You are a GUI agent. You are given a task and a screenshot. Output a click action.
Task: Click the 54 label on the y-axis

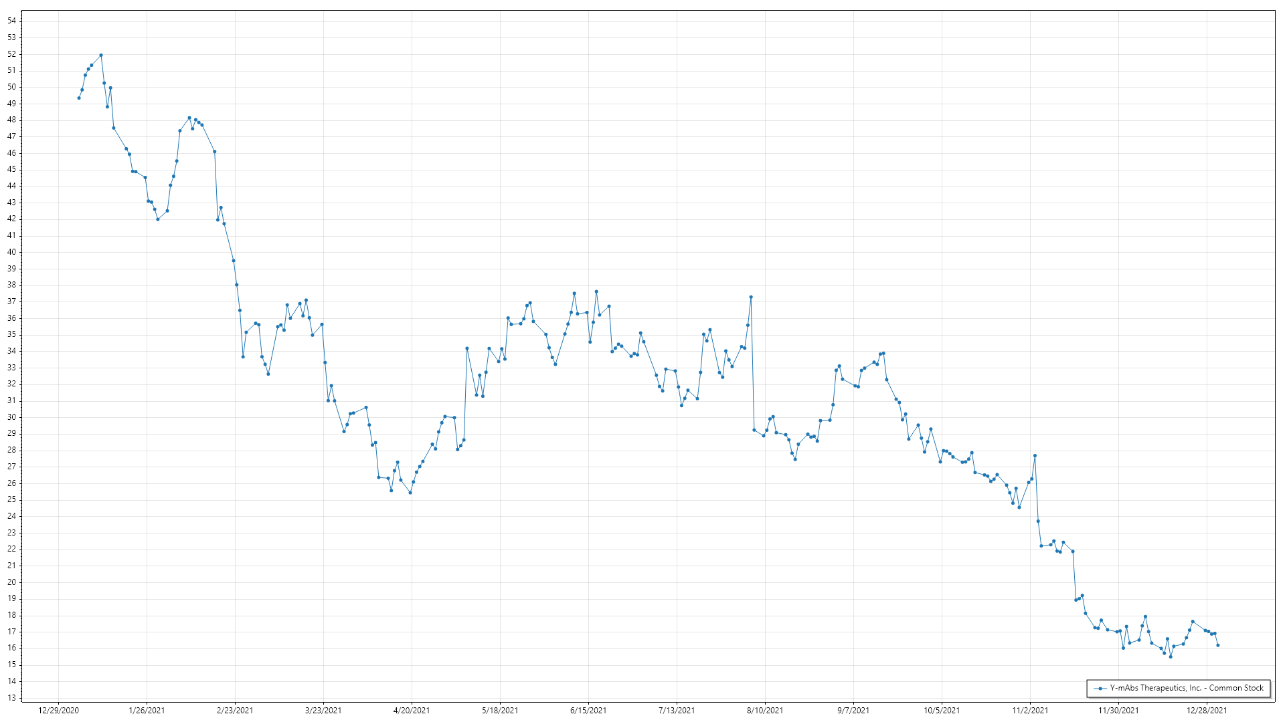[x=12, y=21]
